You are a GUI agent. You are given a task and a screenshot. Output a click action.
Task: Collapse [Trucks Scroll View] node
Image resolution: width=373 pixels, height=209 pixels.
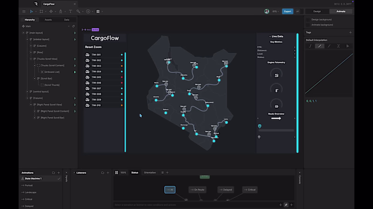(31, 59)
